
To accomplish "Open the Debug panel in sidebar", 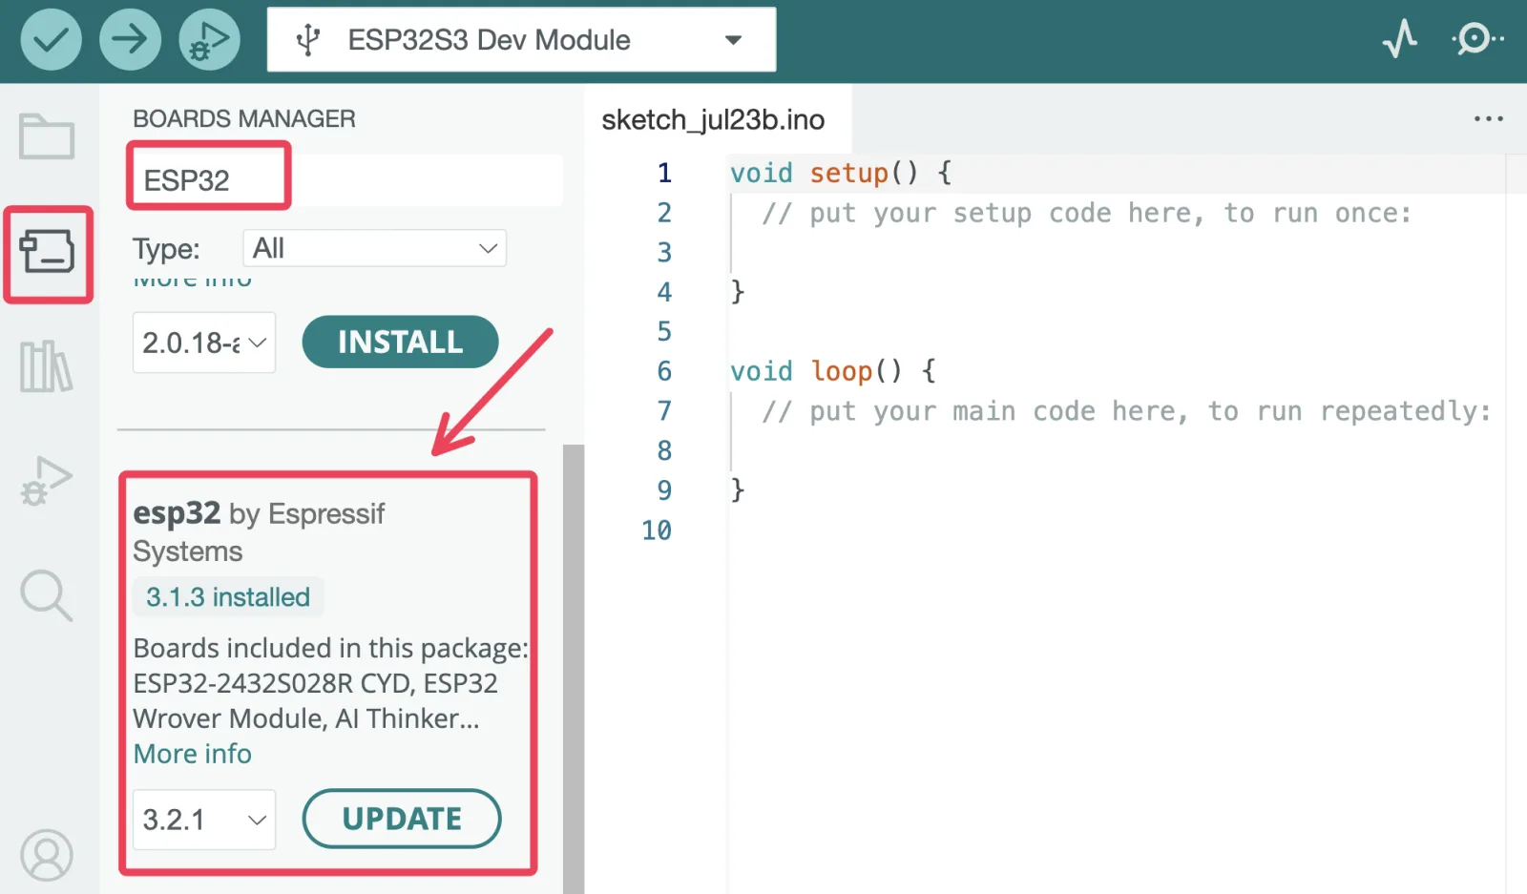I will tap(46, 482).
